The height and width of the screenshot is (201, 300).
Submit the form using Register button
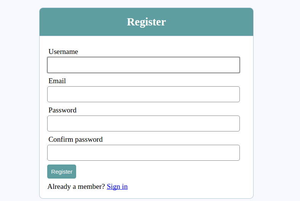pos(62,172)
